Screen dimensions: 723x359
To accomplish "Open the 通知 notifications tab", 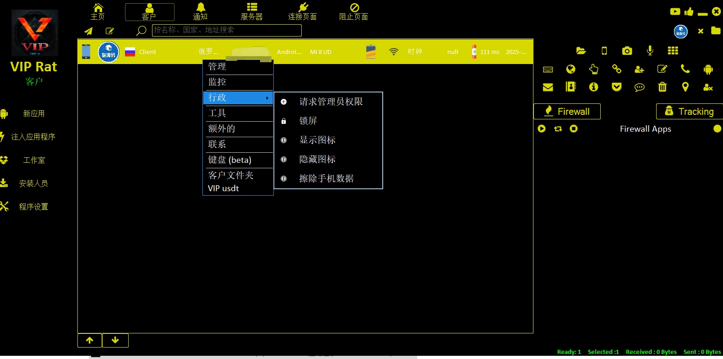I will [201, 12].
